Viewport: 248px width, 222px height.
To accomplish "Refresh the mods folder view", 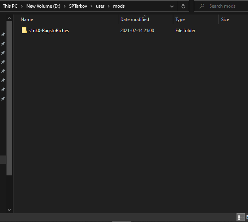I will (x=183, y=6).
